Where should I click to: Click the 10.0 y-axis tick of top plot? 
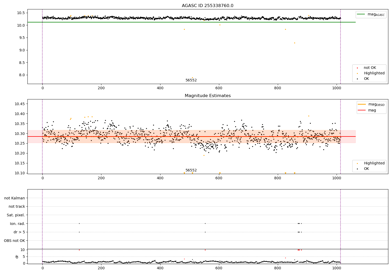coord(21,25)
